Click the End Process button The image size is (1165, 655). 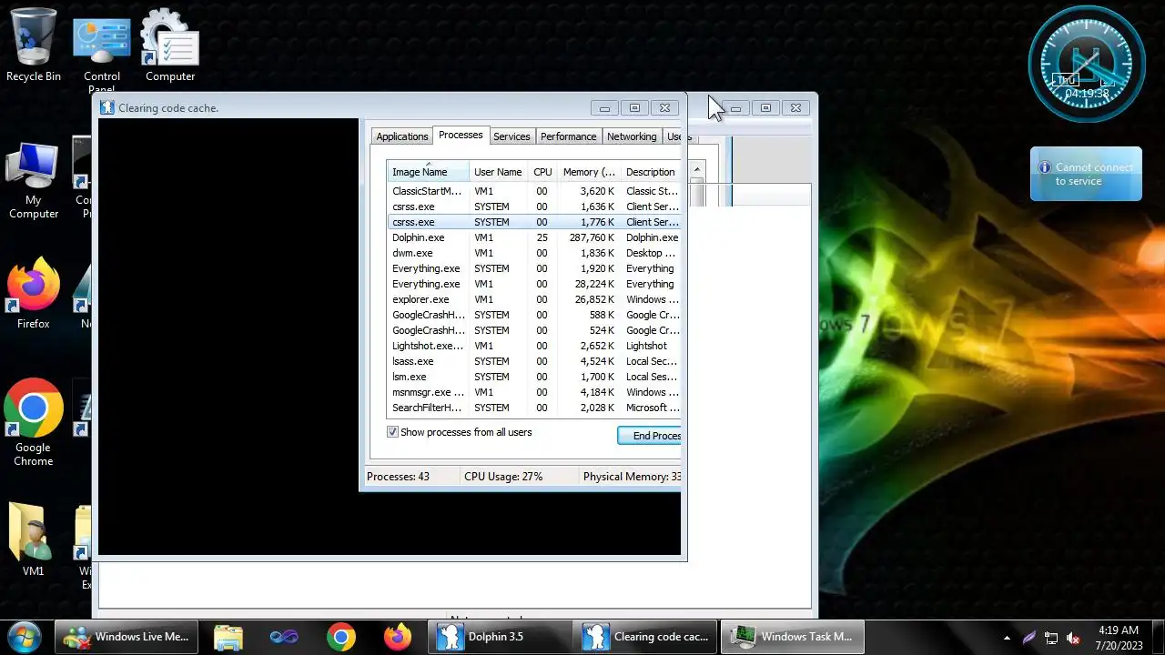coord(650,436)
